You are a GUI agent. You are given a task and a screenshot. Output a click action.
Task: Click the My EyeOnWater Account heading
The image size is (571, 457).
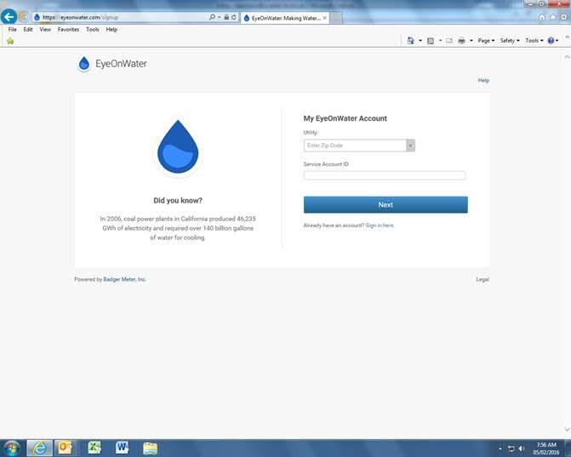click(345, 118)
